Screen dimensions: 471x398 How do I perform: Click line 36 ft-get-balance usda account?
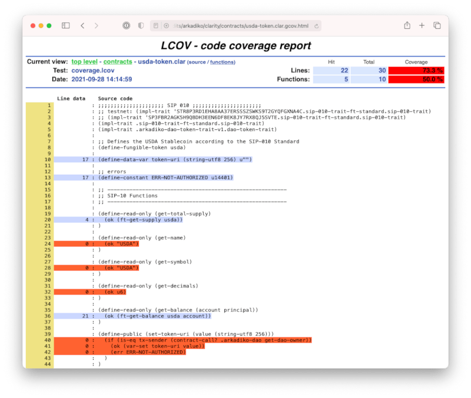[x=158, y=316]
